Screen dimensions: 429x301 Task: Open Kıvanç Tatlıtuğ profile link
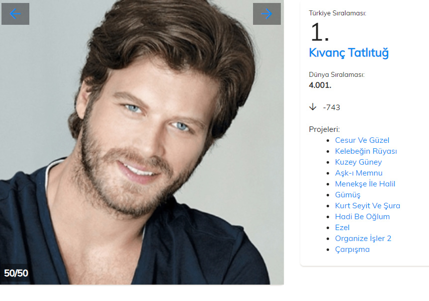[x=349, y=53]
